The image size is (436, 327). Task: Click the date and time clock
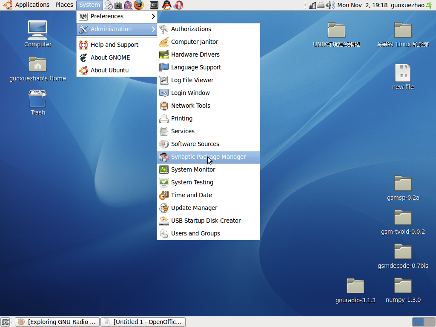[x=362, y=5]
